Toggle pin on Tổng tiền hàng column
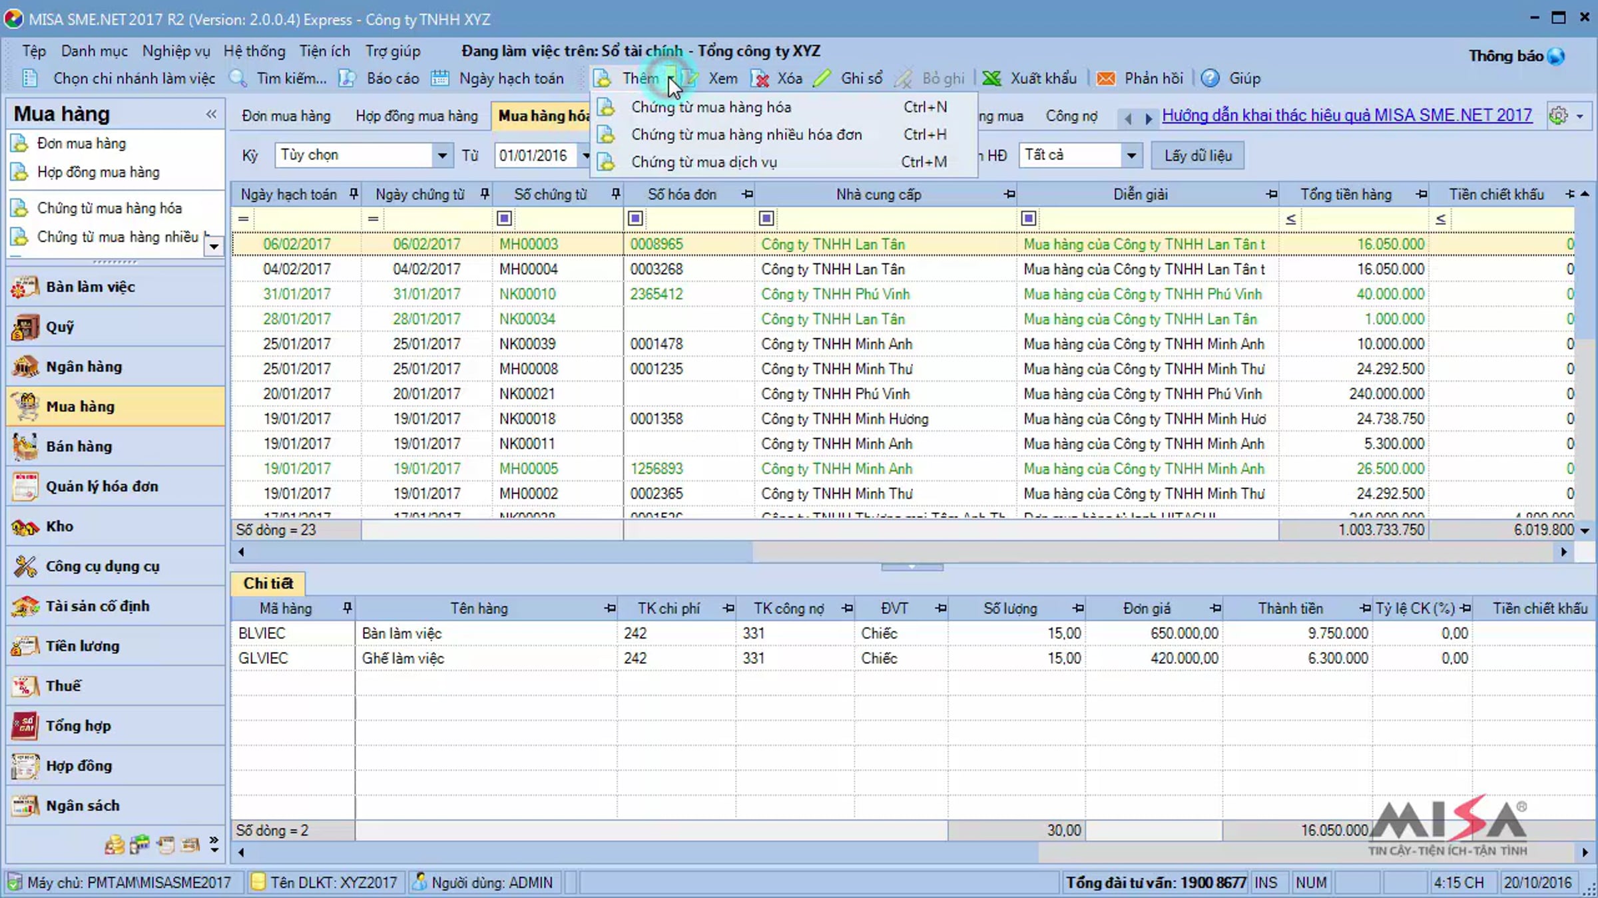Image resolution: width=1598 pixels, height=898 pixels. pos(1422,194)
